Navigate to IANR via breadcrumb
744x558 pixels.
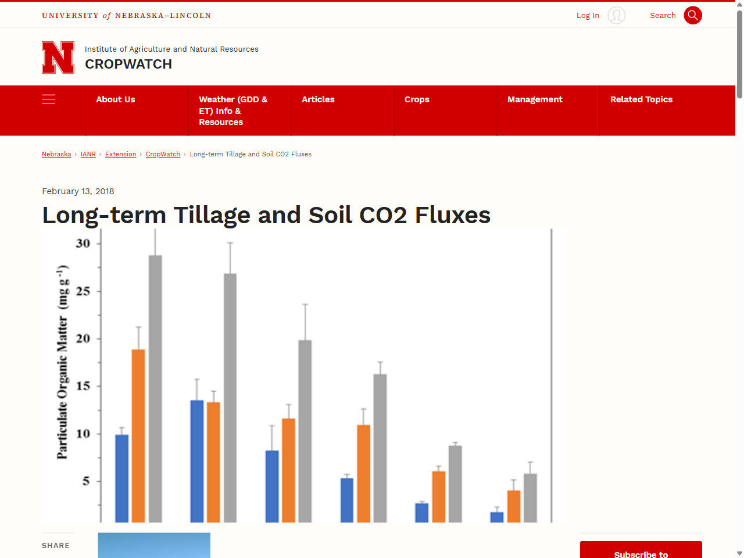click(x=88, y=154)
